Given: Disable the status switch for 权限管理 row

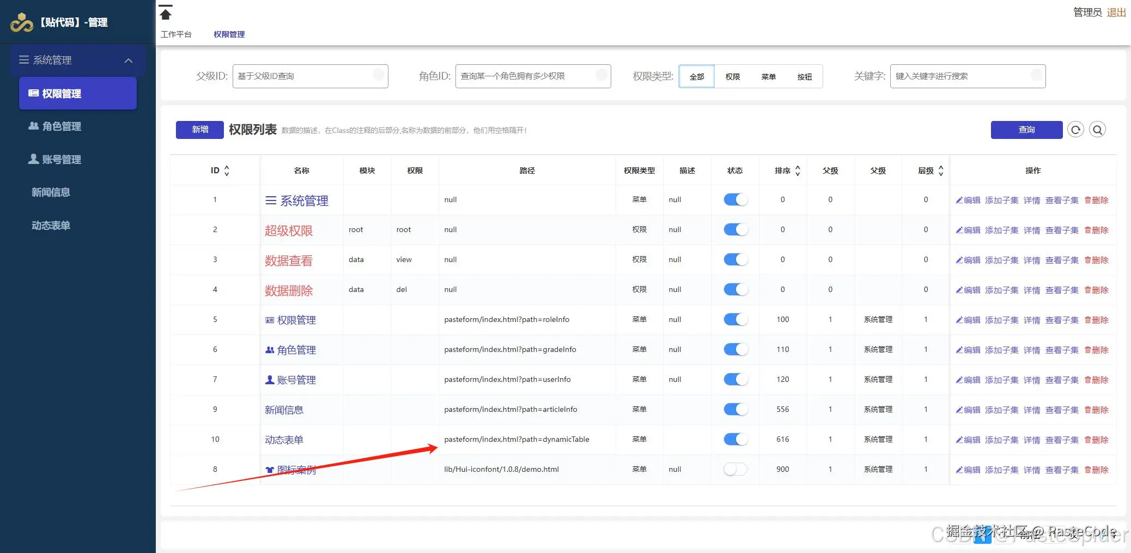Looking at the screenshot, I should [x=735, y=319].
